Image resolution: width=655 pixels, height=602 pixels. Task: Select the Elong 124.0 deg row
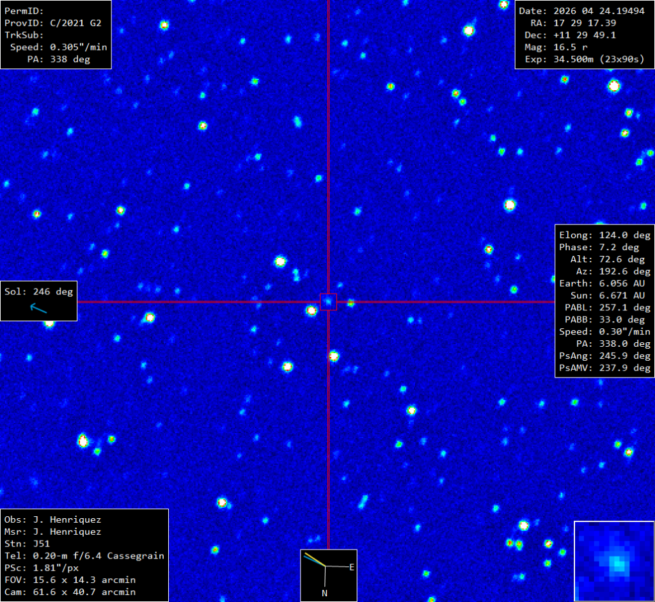click(x=604, y=235)
